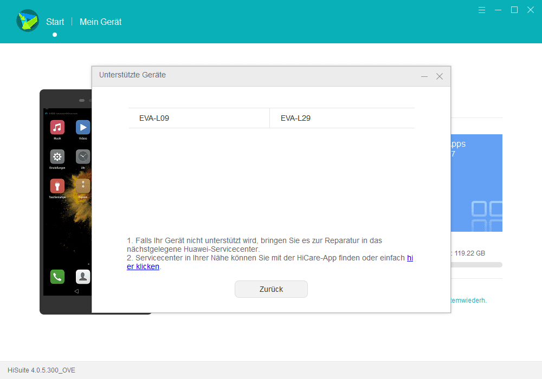This screenshot has height=379, width=542.
Task: Click the HiSuite 4.0.5.300_OVE version label
Action: click(42, 370)
